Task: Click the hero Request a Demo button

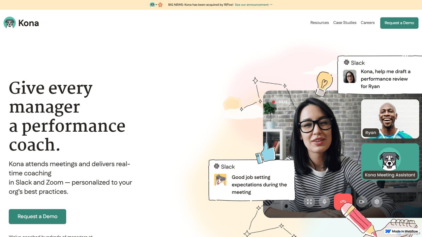Action: click(38, 217)
